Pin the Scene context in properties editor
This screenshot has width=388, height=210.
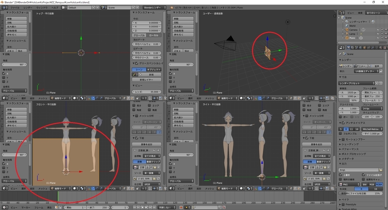pos(340,54)
